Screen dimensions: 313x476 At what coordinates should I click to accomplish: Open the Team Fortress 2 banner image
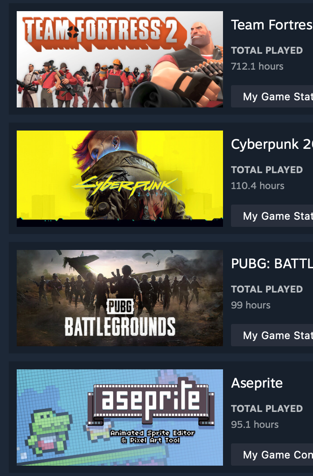(120, 59)
